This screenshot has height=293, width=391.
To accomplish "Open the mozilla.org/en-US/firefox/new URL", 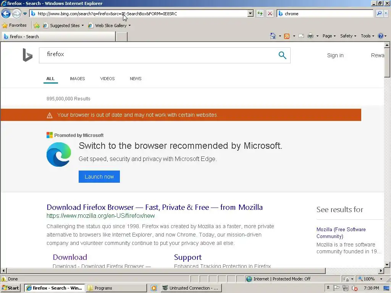I will pyautogui.click(x=101, y=216).
